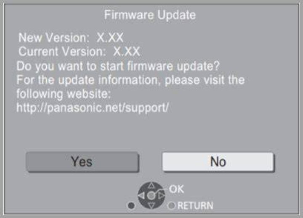Image resolution: width=303 pixels, height=218 pixels.
Task: Click the X.XX value after Current Version
Action: pyautogui.click(x=126, y=52)
